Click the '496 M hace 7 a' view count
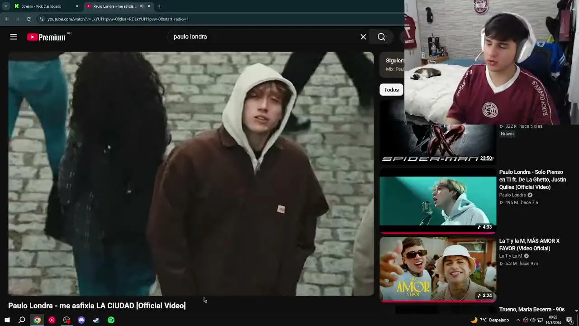This screenshot has width=579, height=326. pyautogui.click(x=518, y=203)
